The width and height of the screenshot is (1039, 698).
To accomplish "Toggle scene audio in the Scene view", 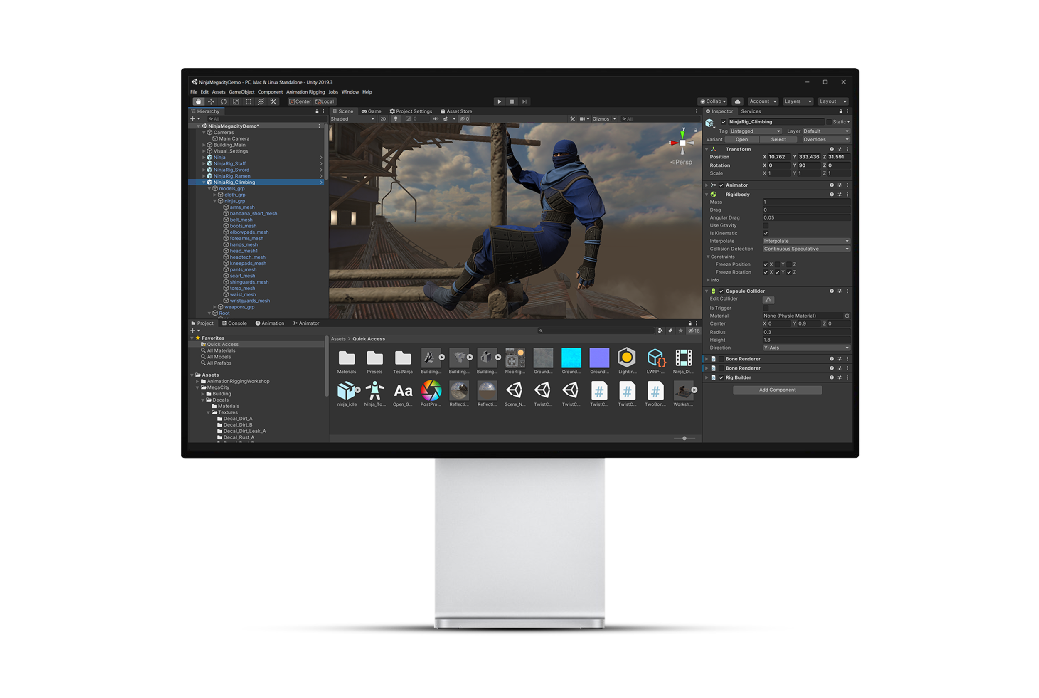I will point(436,119).
